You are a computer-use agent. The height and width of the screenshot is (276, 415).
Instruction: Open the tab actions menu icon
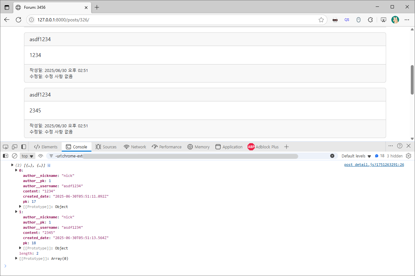coord(7,7)
